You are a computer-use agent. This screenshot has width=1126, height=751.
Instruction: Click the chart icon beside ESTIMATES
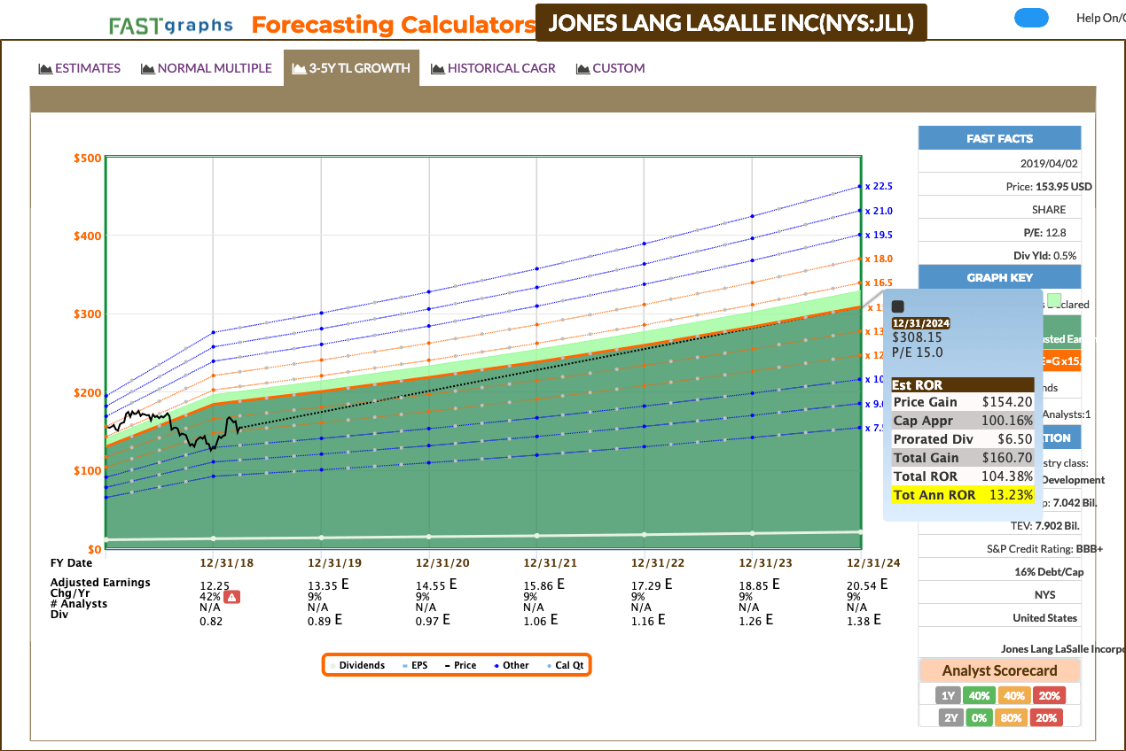point(45,68)
